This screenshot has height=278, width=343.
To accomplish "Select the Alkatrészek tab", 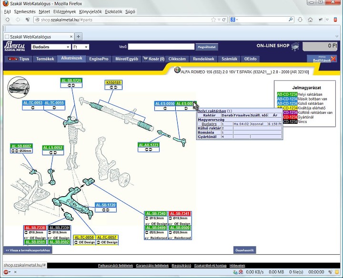I will click(x=71, y=59).
